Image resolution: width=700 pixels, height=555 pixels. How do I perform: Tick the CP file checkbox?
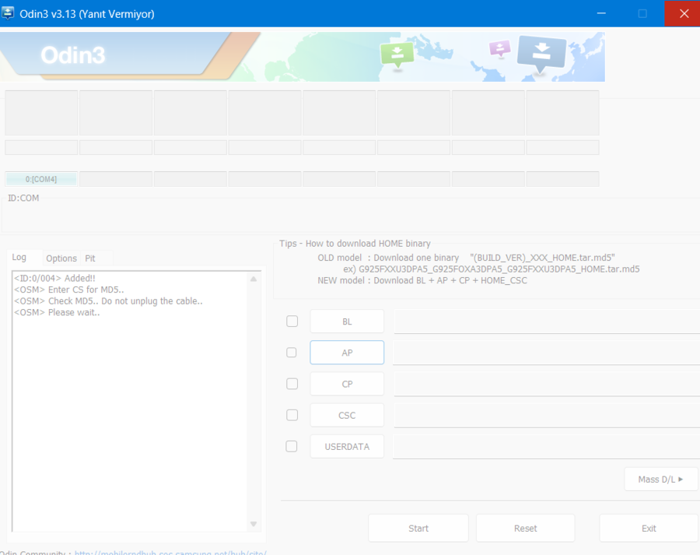(292, 384)
